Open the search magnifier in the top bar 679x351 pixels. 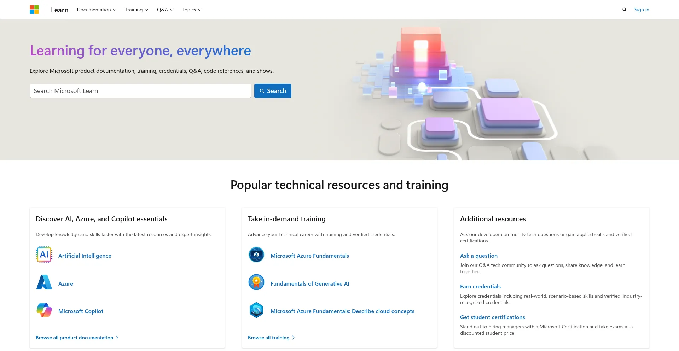tap(625, 10)
